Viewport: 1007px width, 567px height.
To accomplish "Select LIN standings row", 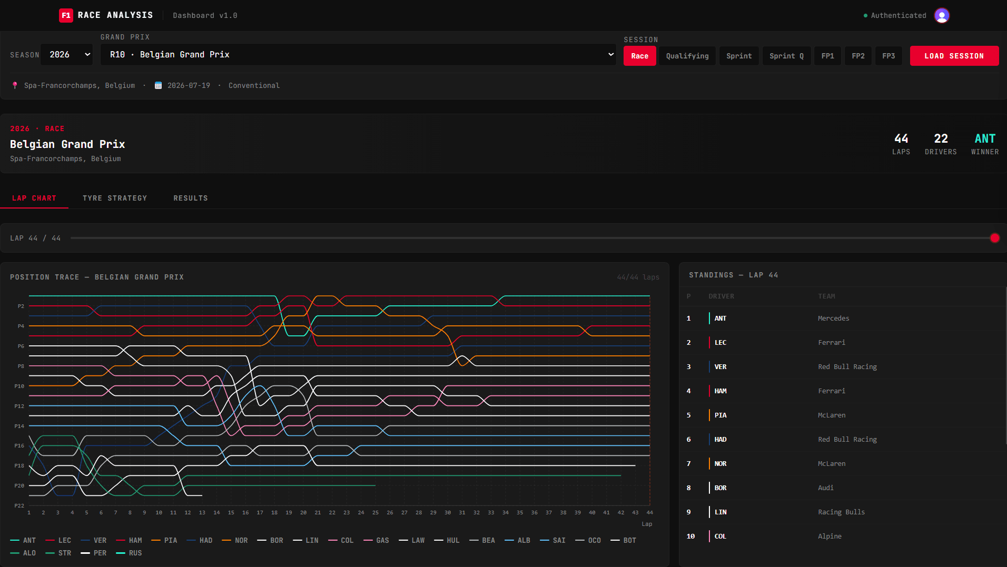I will (843, 512).
